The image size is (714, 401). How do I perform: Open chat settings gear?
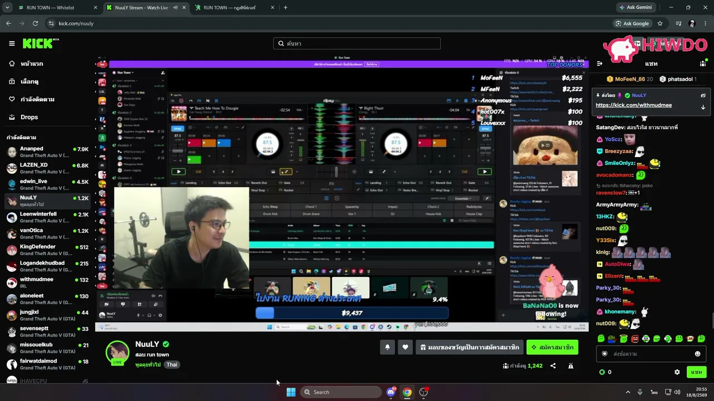pos(677,372)
